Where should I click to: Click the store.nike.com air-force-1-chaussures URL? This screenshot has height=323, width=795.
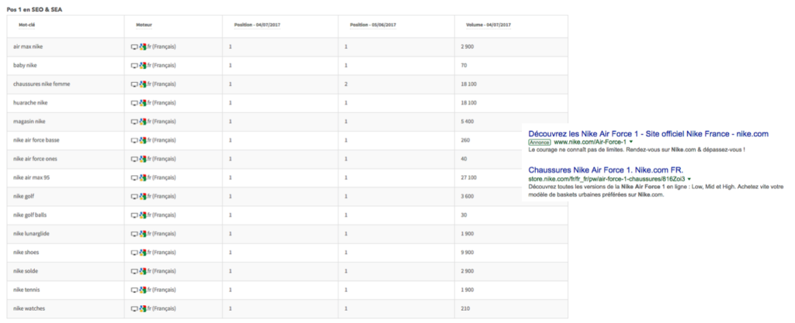tap(607, 179)
